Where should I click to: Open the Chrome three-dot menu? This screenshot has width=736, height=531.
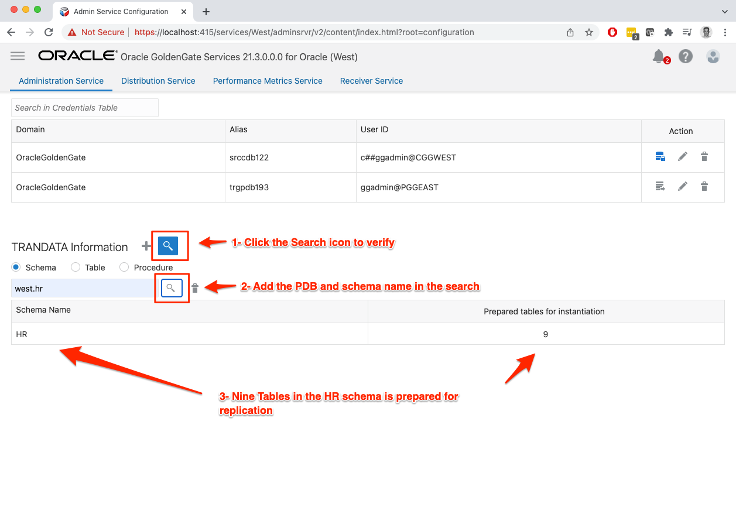point(725,32)
